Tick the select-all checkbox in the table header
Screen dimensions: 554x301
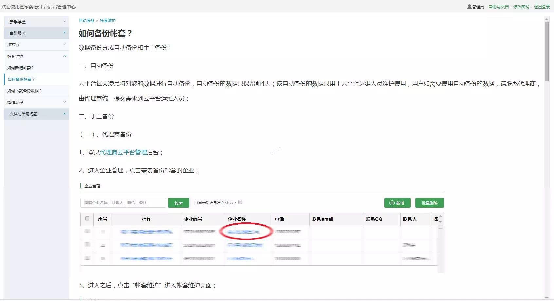coord(87,218)
